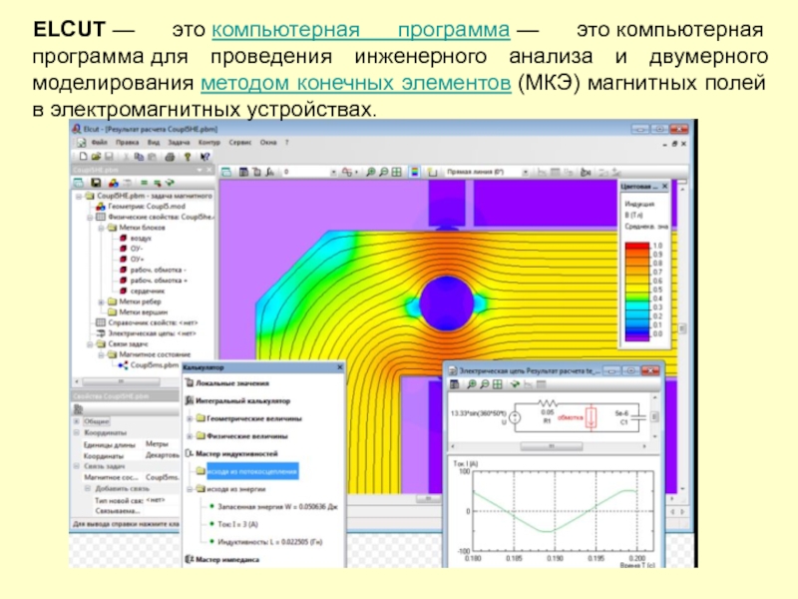Open the Окна menu

point(268,143)
